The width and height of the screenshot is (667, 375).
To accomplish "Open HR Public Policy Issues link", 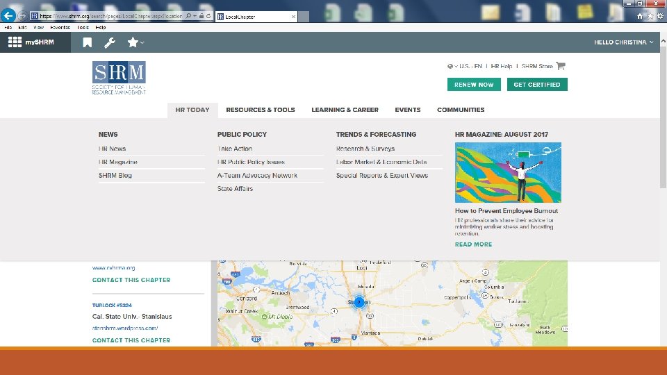I will tap(251, 162).
